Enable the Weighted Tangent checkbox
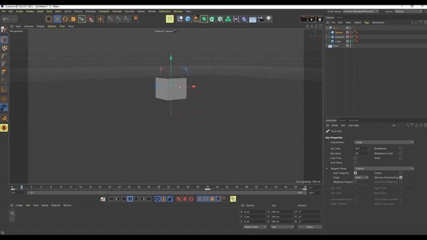Viewport: 427px width, 240px height. [x=355, y=182]
